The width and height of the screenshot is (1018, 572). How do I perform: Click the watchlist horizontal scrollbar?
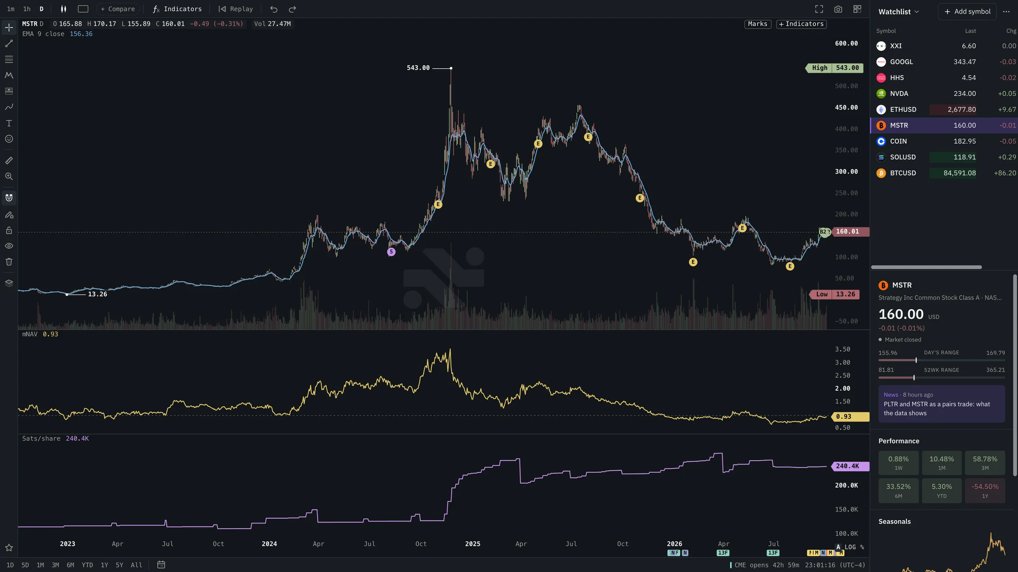(x=926, y=267)
